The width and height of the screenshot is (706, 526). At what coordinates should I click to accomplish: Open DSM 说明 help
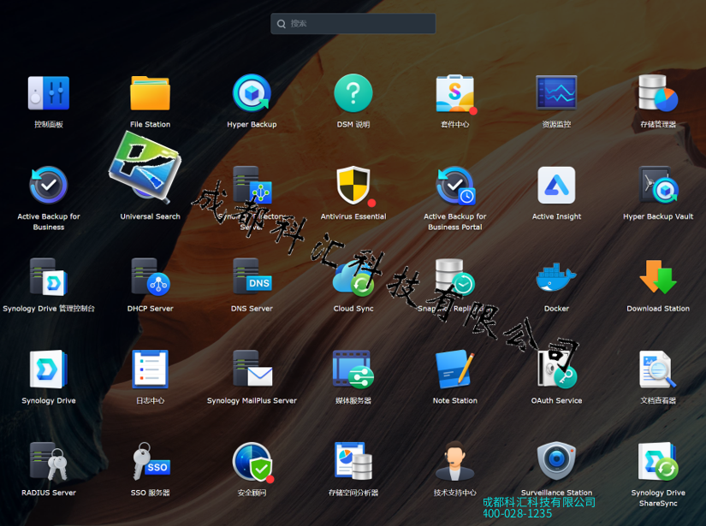pos(353,93)
